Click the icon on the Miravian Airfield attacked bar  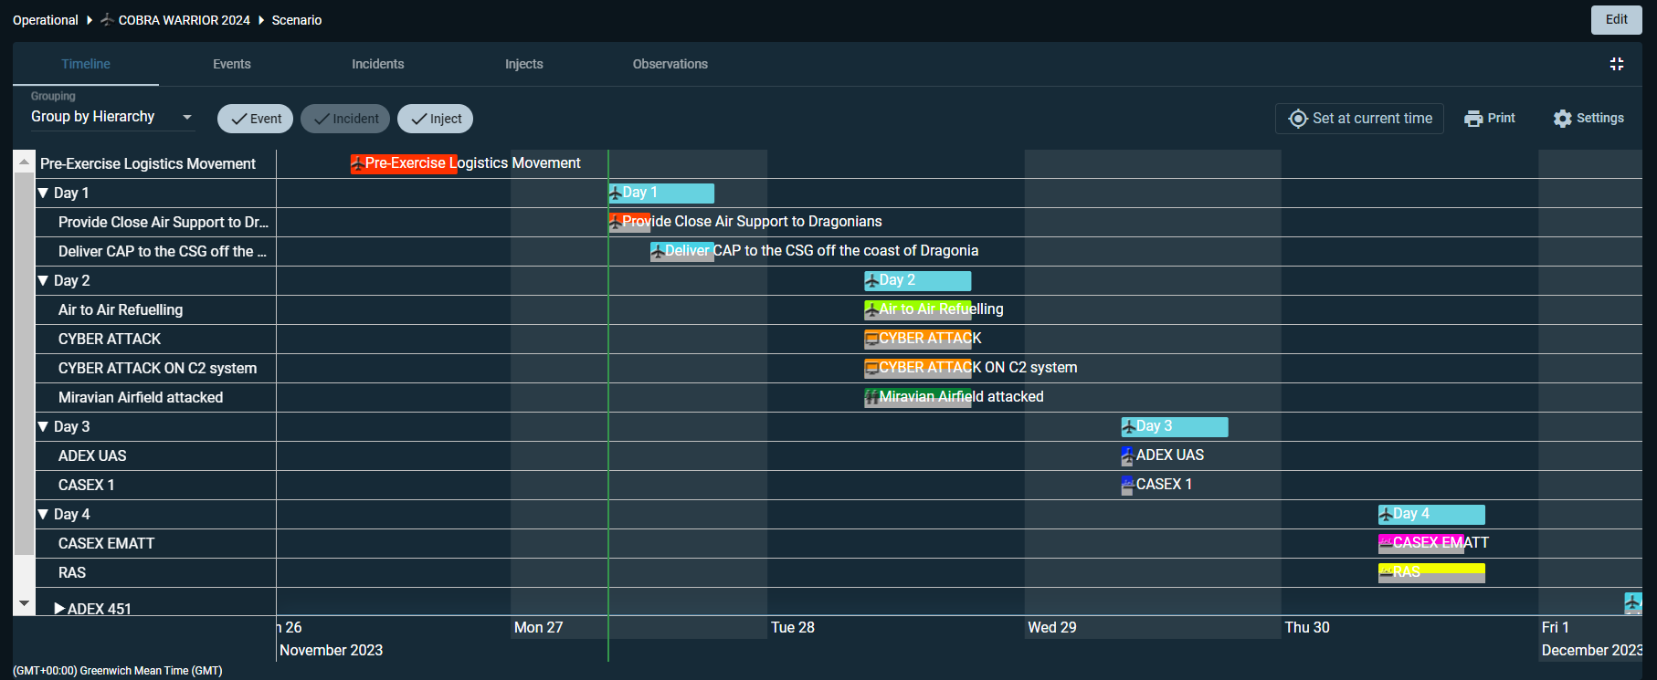click(x=871, y=398)
